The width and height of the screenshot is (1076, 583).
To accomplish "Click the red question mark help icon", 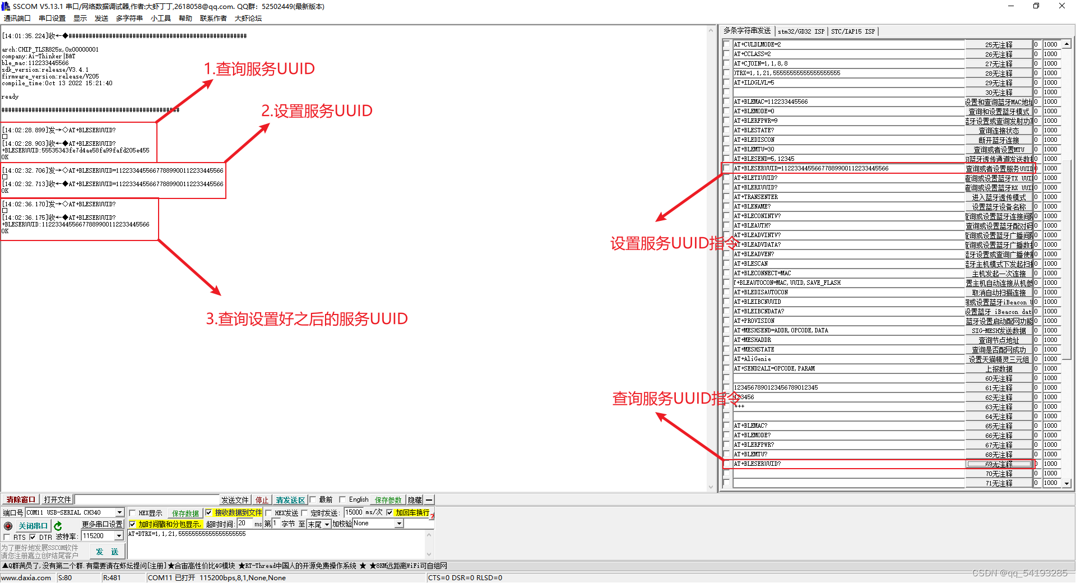I will 432,516.
